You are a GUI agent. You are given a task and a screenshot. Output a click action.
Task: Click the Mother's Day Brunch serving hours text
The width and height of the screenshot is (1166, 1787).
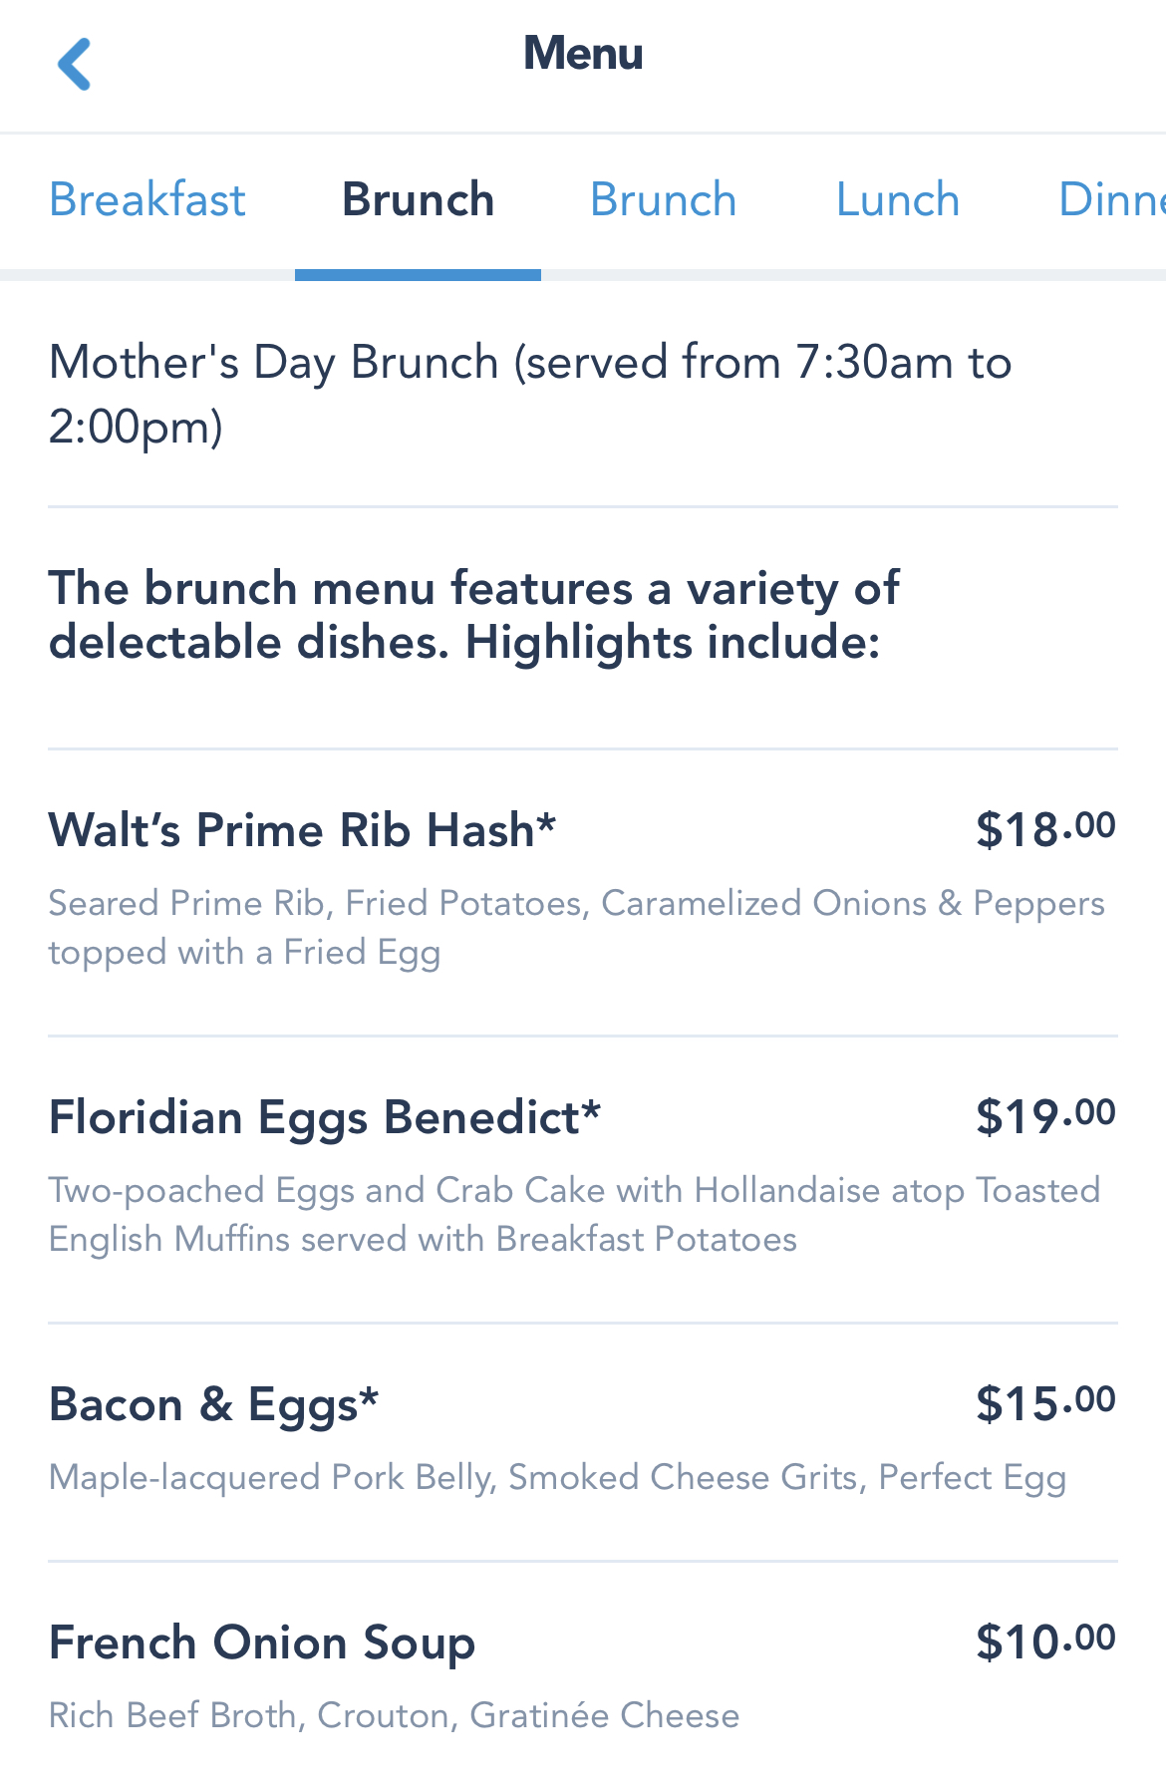point(529,394)
